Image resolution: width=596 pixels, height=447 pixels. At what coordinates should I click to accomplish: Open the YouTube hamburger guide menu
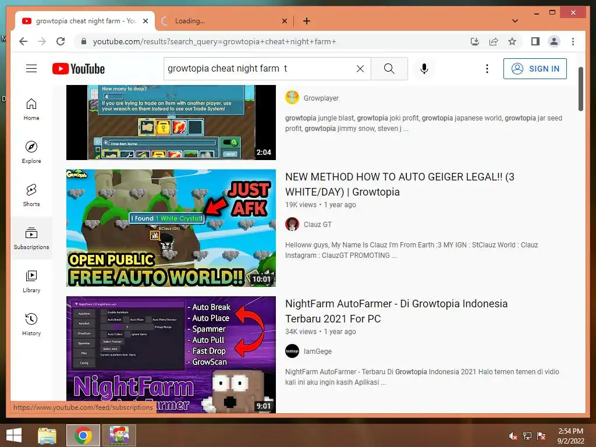click(x=31, y=69)
